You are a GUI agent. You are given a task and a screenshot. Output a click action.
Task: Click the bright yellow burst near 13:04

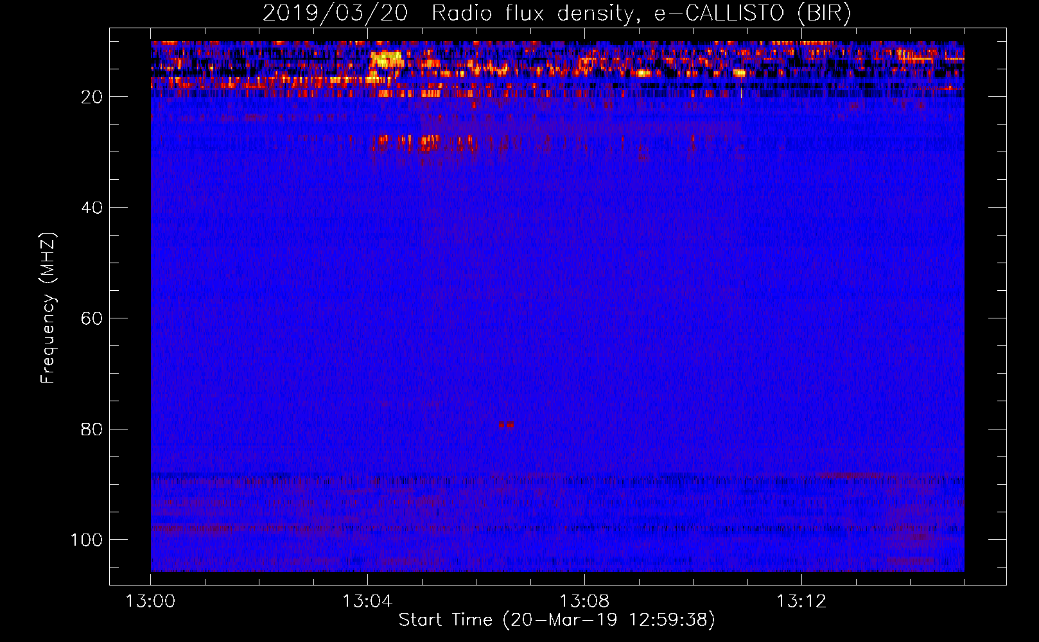386,60
